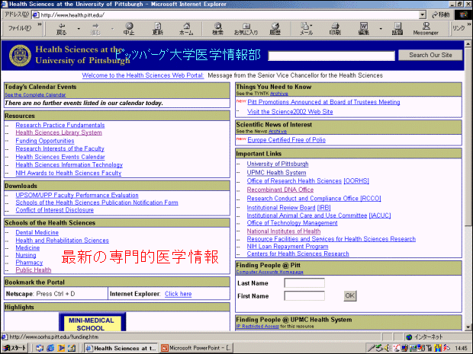Open the National Institutes of Health link

(282, 231)
